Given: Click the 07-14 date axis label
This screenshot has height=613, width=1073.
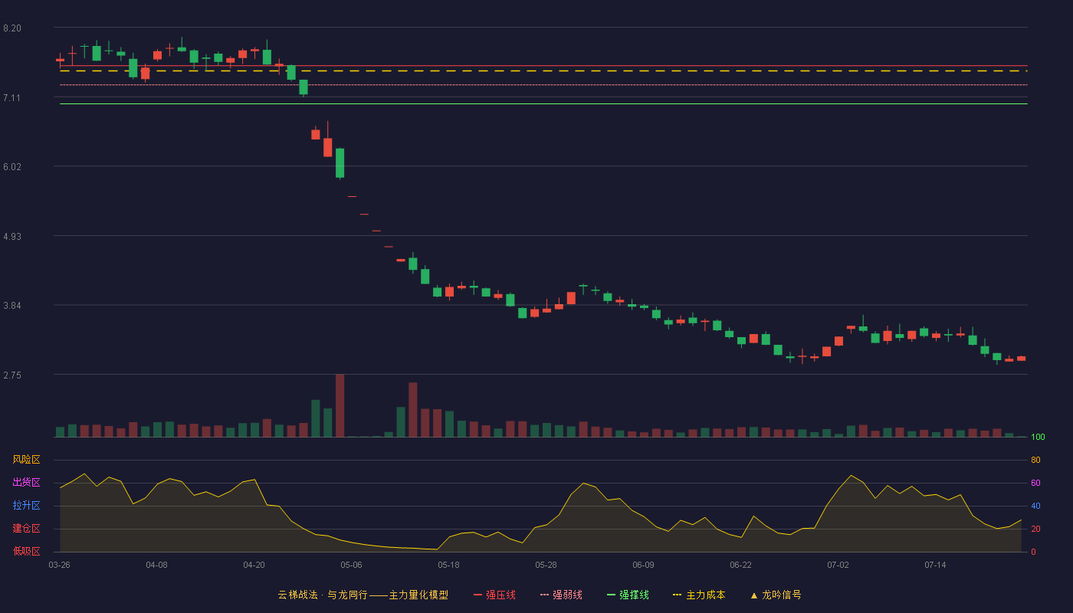Looking at the screenshot, I should [935, 565].
